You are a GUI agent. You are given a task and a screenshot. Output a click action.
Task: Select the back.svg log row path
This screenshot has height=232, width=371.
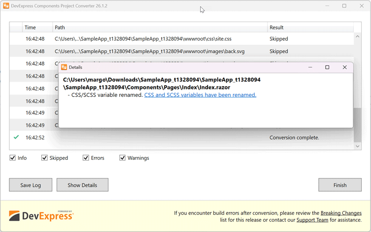150,51
